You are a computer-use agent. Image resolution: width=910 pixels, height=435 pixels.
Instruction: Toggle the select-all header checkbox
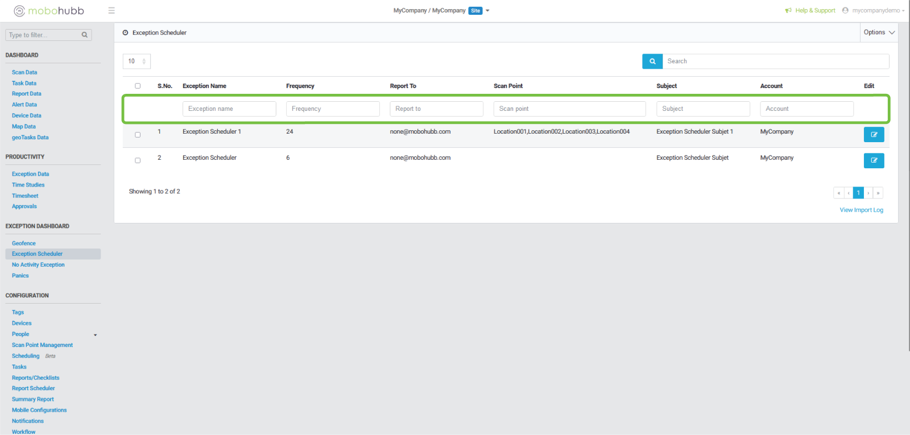(x=138, y=86)
